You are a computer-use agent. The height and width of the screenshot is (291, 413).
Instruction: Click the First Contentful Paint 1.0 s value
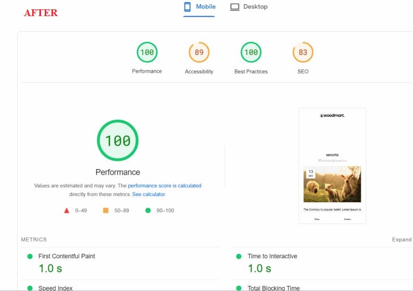coord(50,268)
